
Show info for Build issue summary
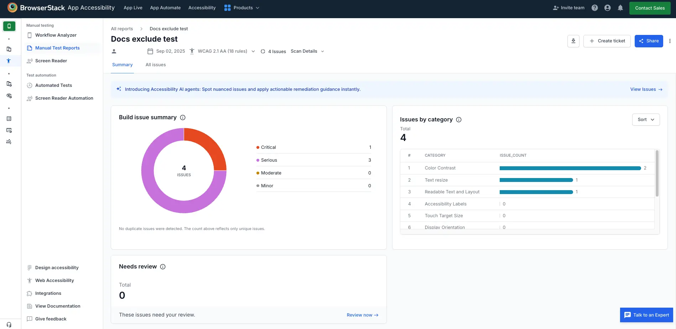point(183,117)
